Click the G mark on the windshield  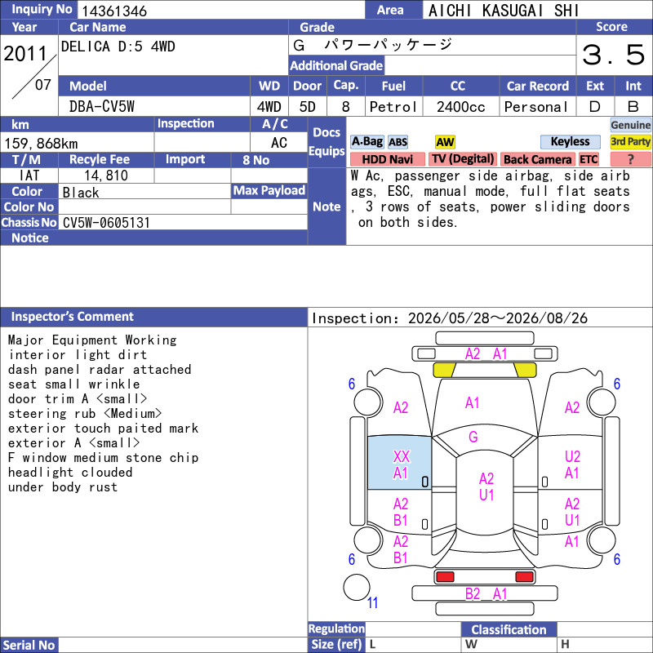pos(473,437)
